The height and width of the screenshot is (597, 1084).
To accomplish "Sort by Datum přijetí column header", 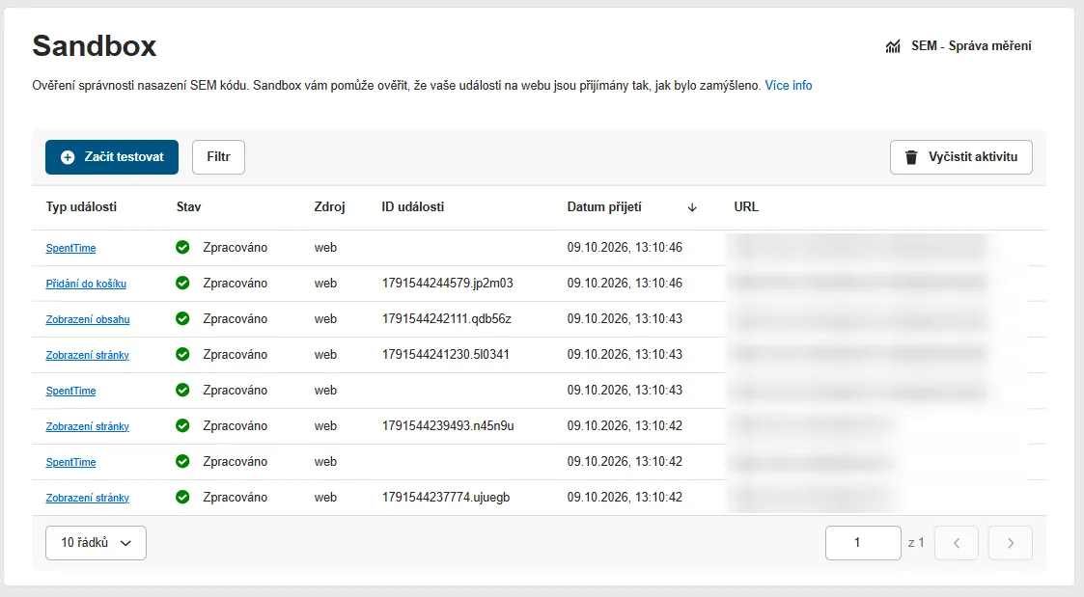I will [604, 206].
